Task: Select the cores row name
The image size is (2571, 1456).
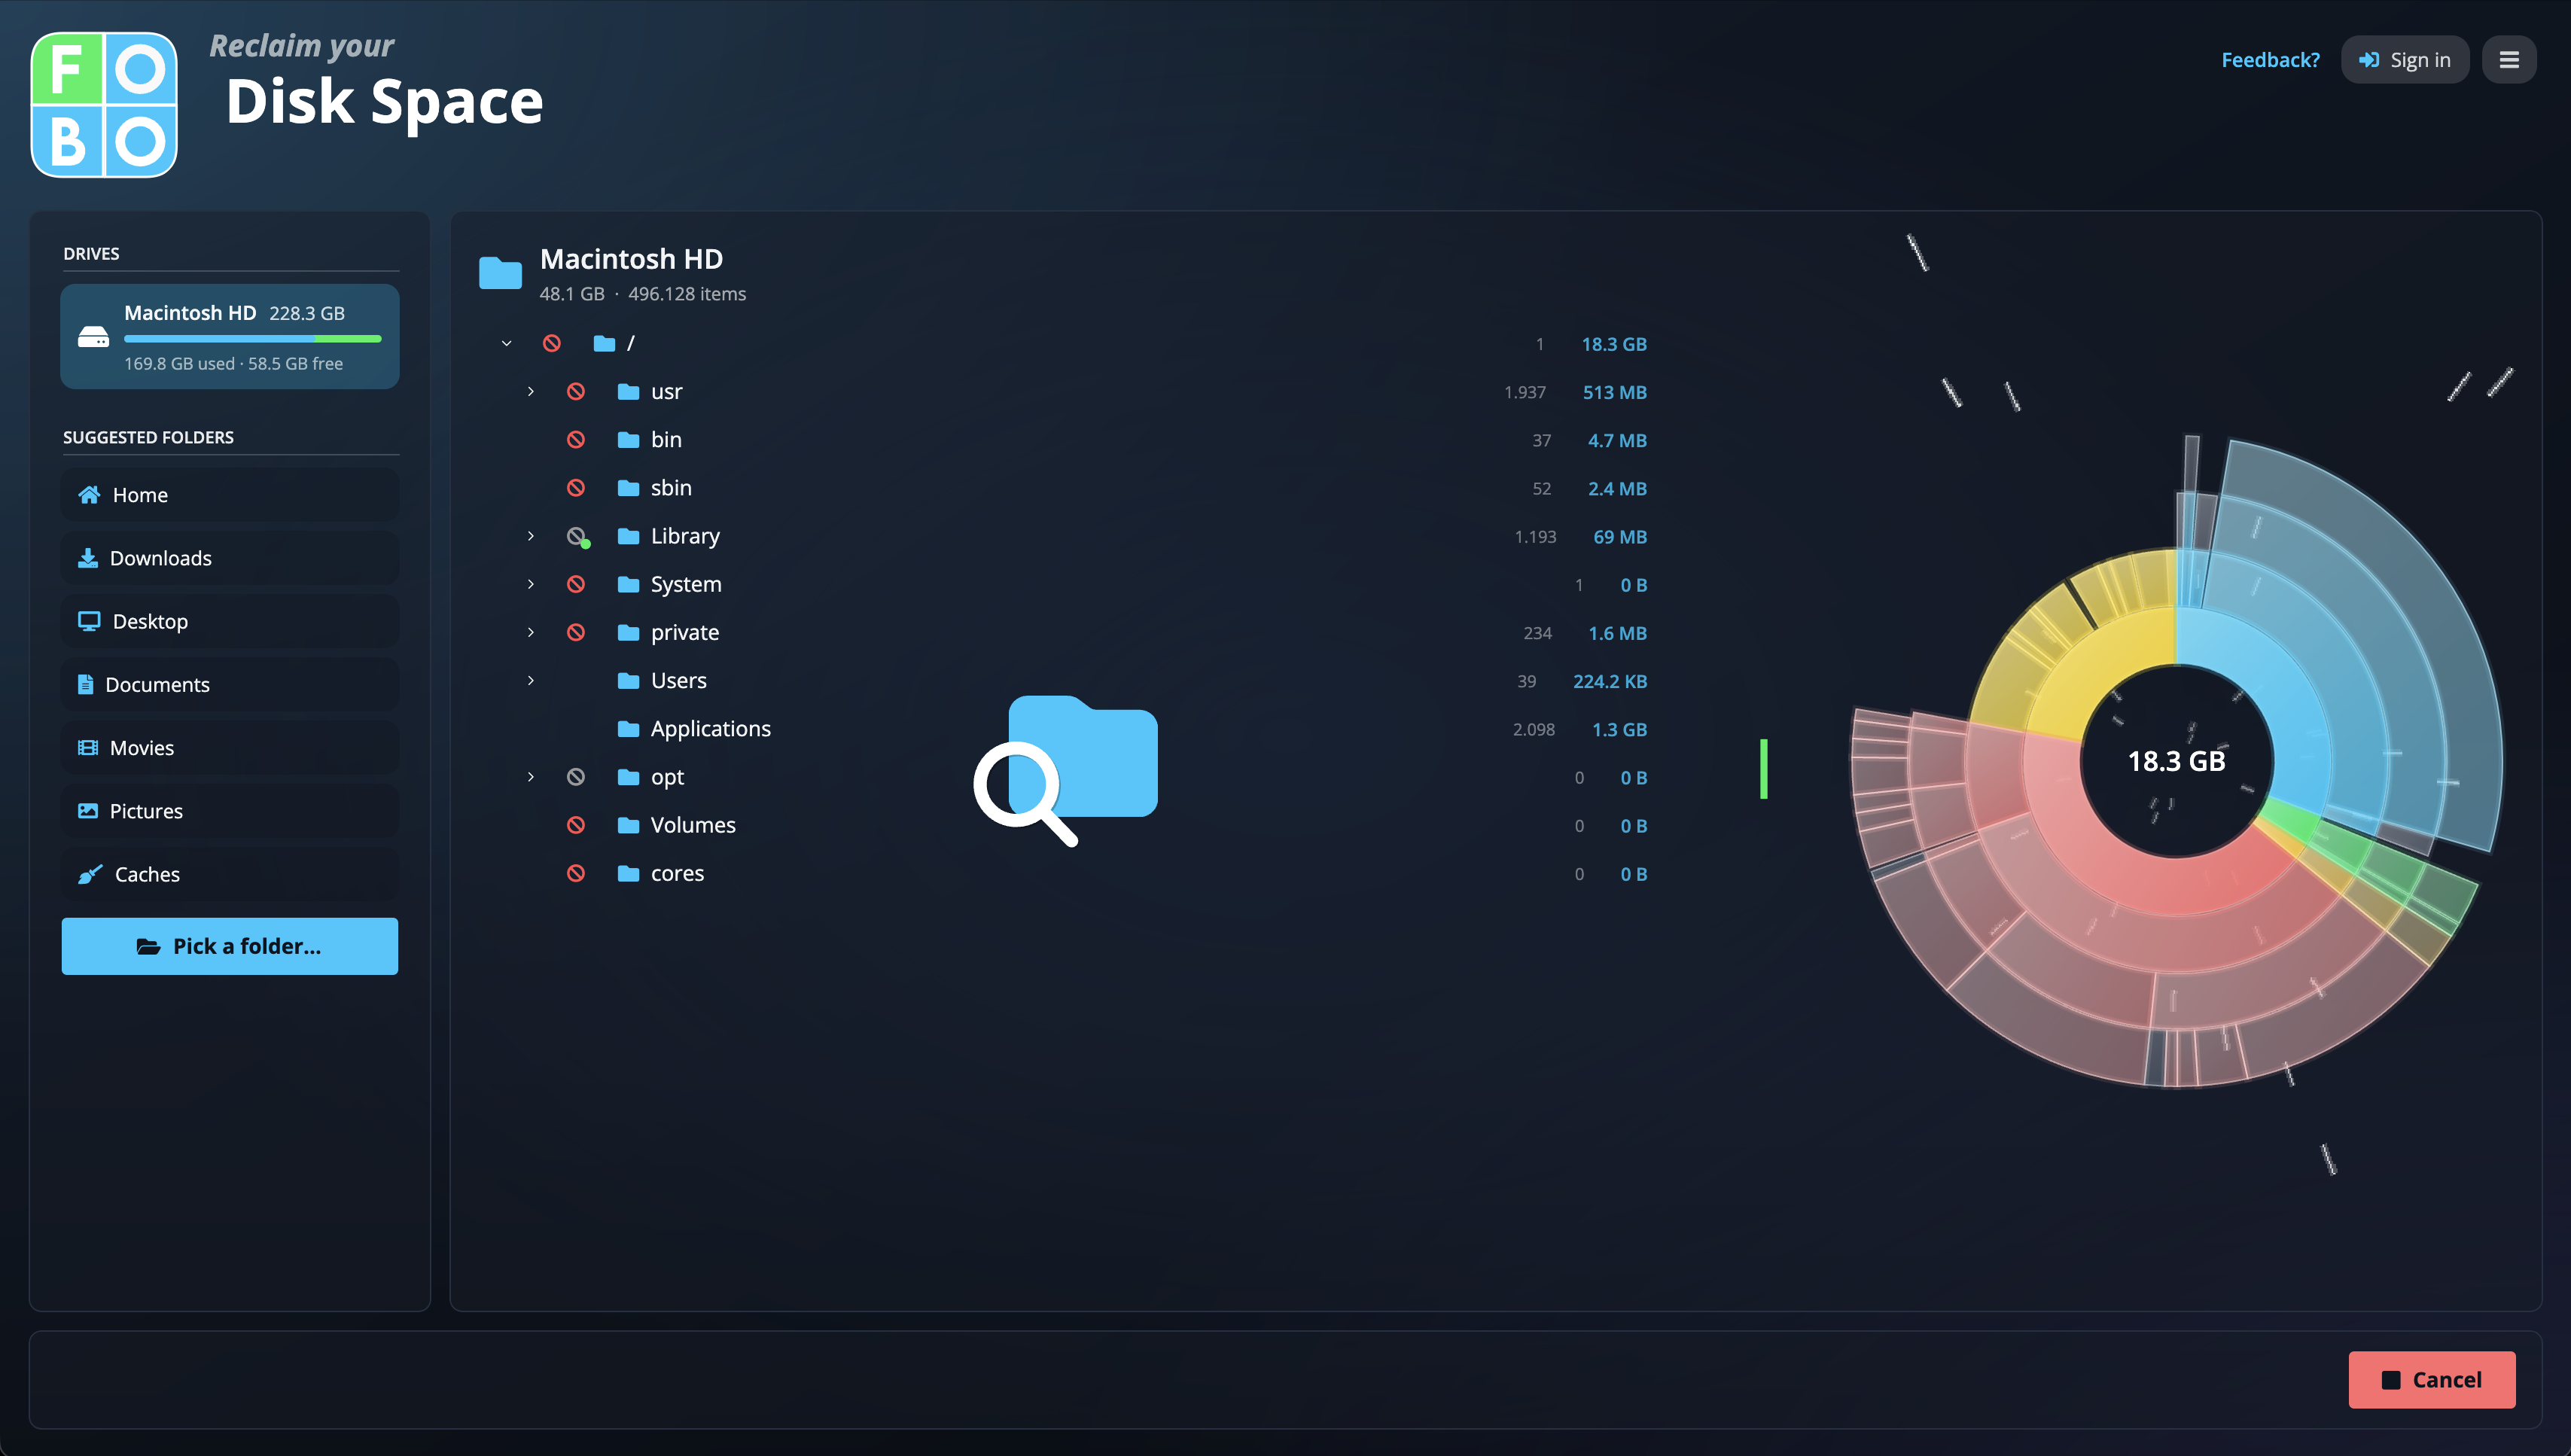Action: [x=677, y=873]
